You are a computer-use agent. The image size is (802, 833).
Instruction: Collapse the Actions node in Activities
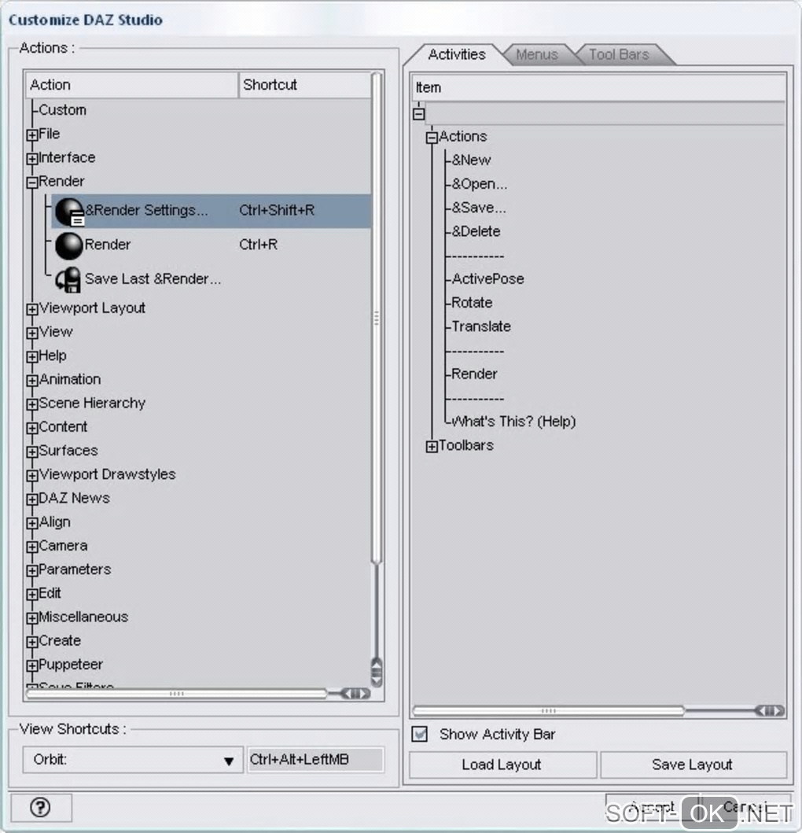pos(432,138)
